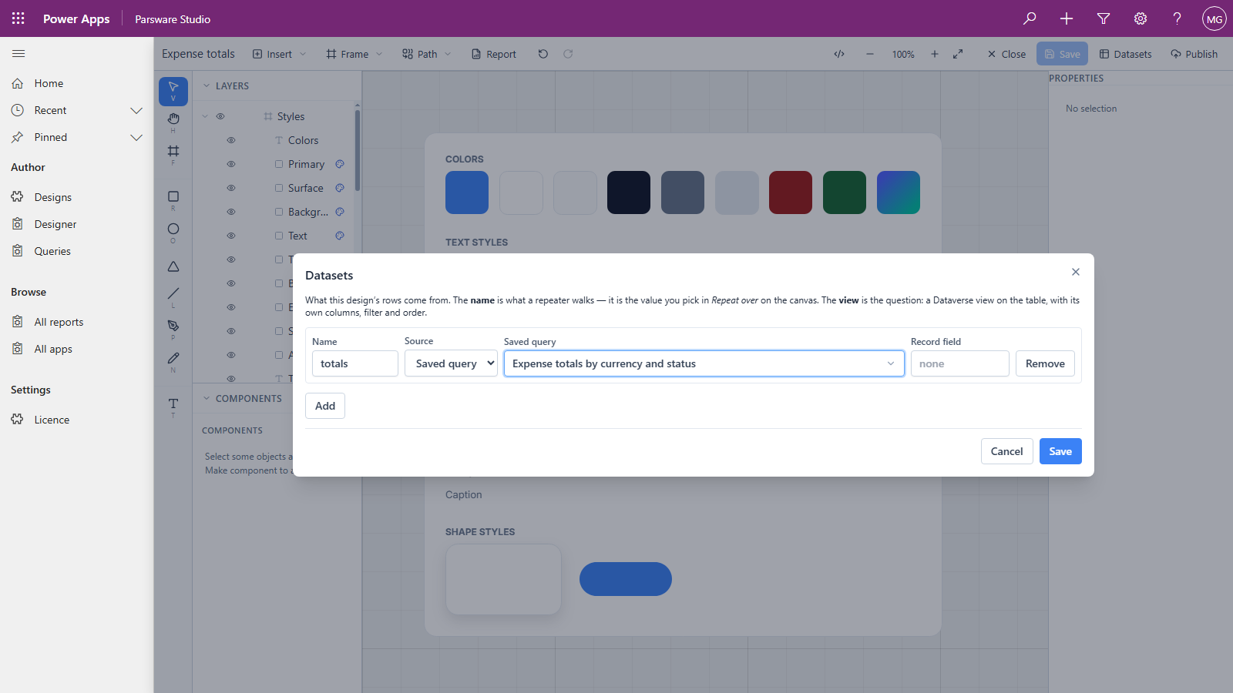Click the dark red color swatch
The height and width of the screenshot is (693, 1233).
791,192
